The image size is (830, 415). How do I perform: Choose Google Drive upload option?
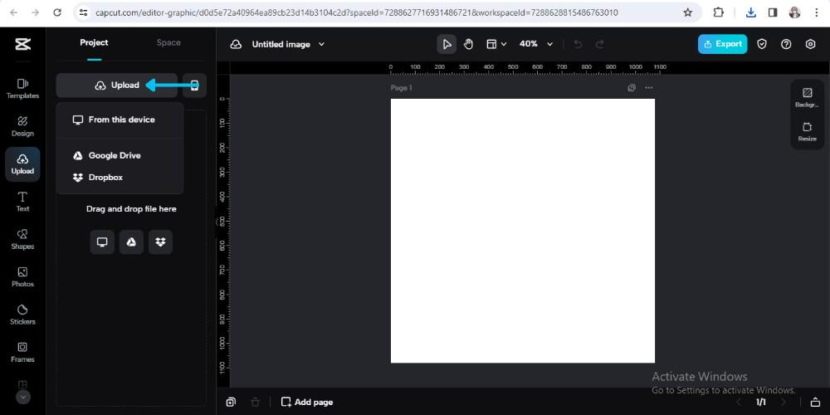click(120, 156)
